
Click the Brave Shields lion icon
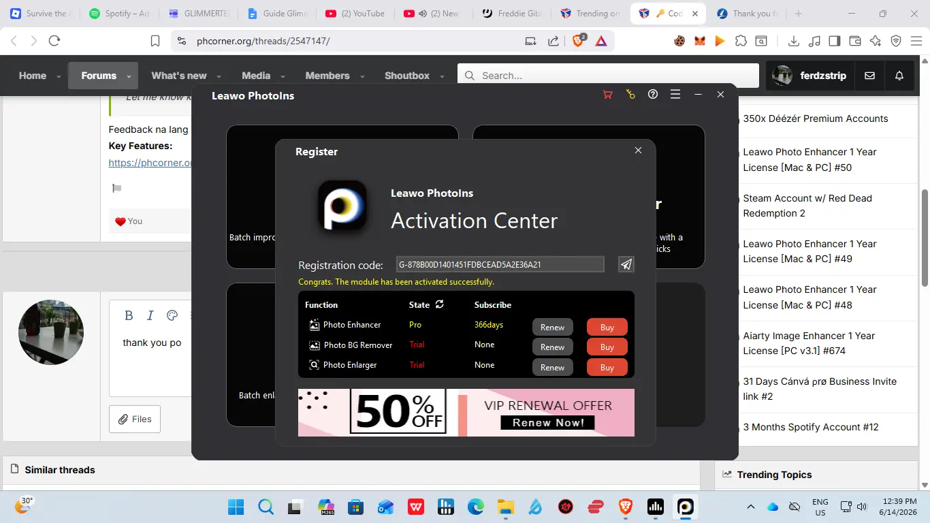[x=578, y=40]
